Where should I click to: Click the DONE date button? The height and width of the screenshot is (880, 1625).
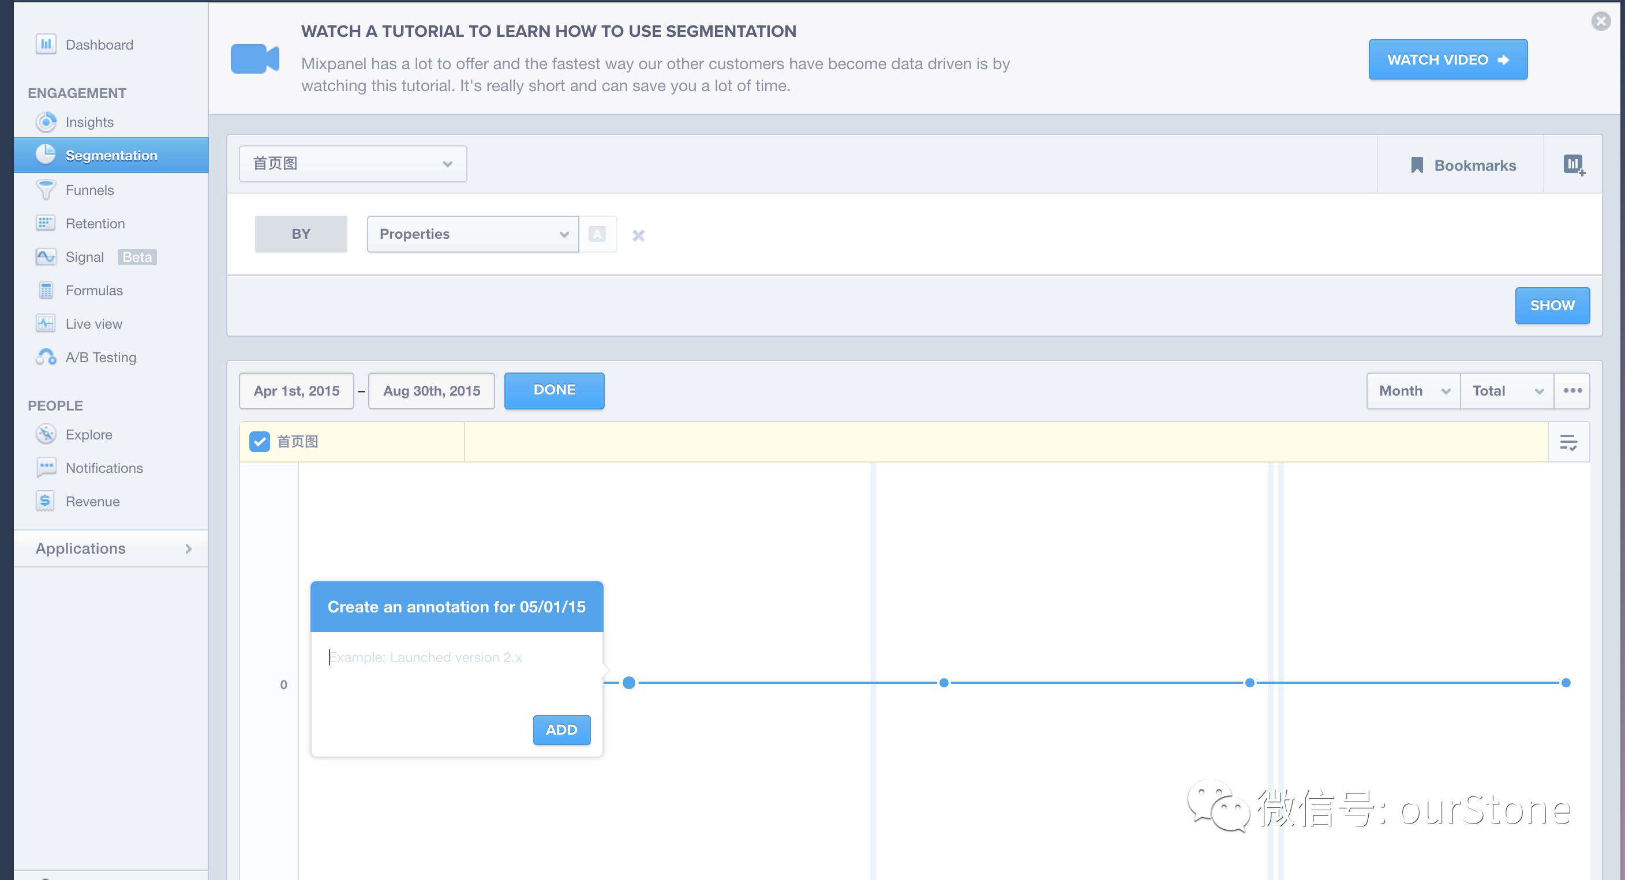(x=554, y=390)
